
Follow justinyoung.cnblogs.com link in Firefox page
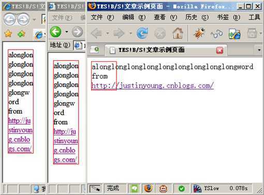coord(153,86)
